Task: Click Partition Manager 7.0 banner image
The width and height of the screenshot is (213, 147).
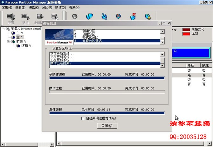Action: pos(59,37)
